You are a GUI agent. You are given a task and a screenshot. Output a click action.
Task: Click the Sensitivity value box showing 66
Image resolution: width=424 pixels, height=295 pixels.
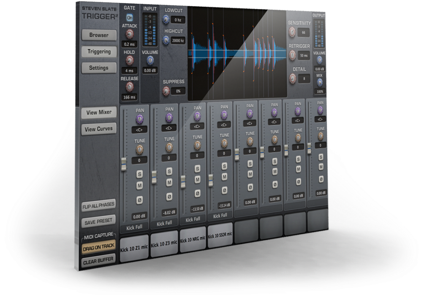(x=304, y=33)
